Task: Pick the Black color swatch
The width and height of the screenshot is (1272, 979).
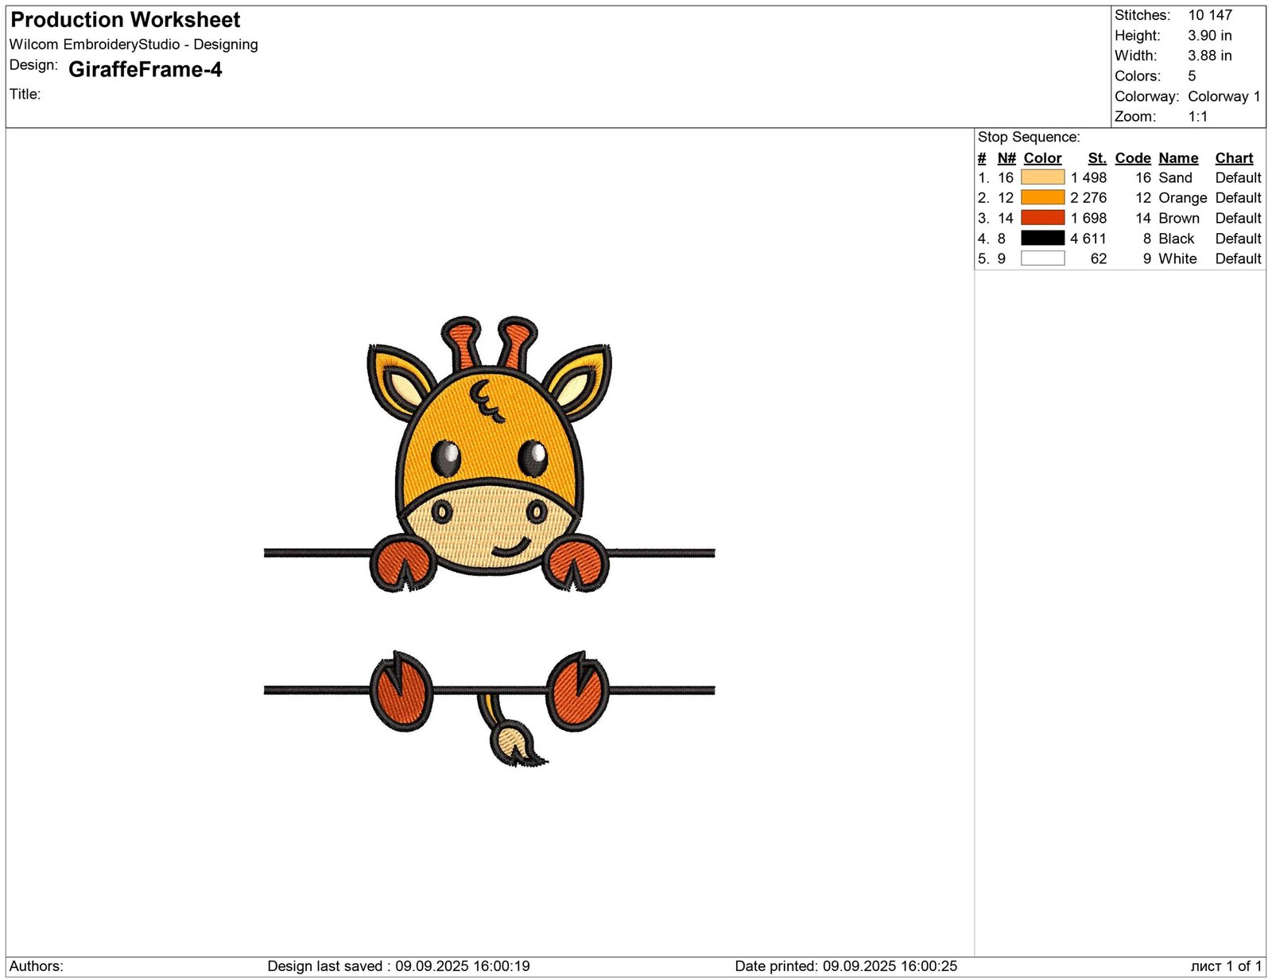Action: (x=1042, y=239)
